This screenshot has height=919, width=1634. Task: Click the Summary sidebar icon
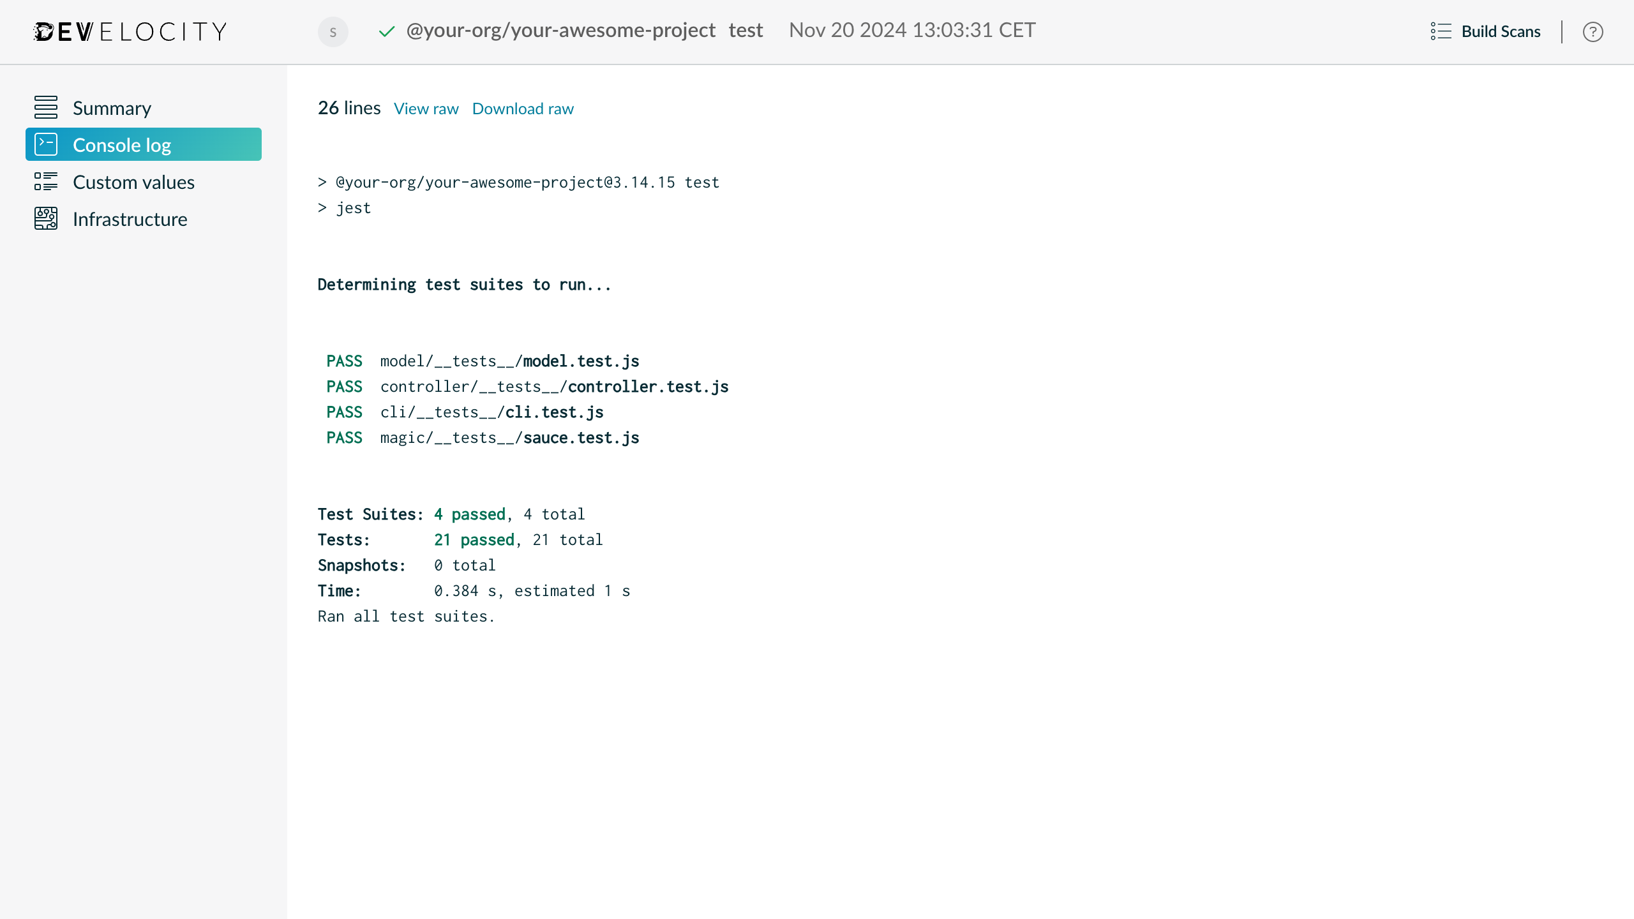46,107
